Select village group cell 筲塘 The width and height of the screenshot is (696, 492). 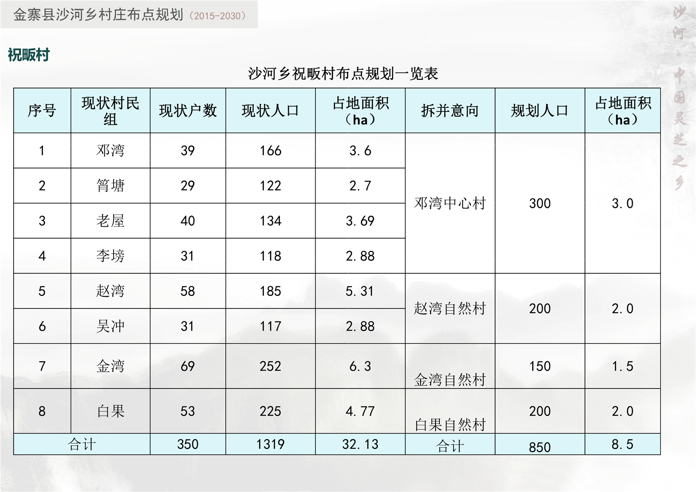pos(111,185)
